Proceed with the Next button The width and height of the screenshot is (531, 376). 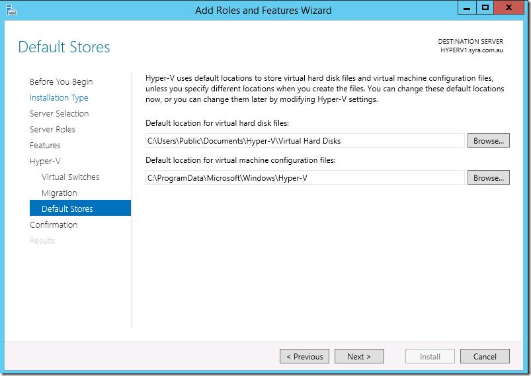359,356
